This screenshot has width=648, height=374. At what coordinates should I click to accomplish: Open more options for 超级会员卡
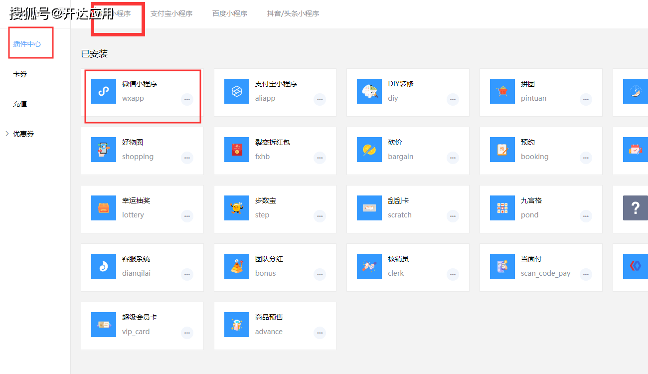(187, 333)
